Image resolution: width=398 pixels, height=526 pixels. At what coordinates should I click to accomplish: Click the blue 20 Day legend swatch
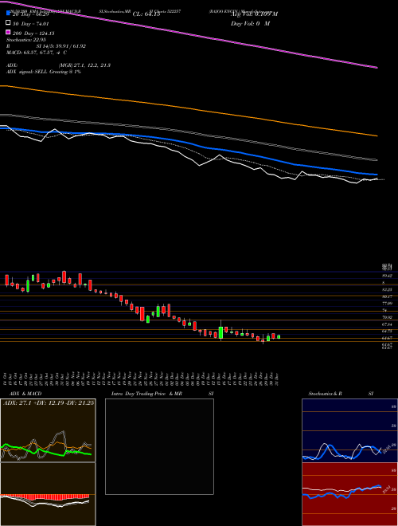click(8, 13)
